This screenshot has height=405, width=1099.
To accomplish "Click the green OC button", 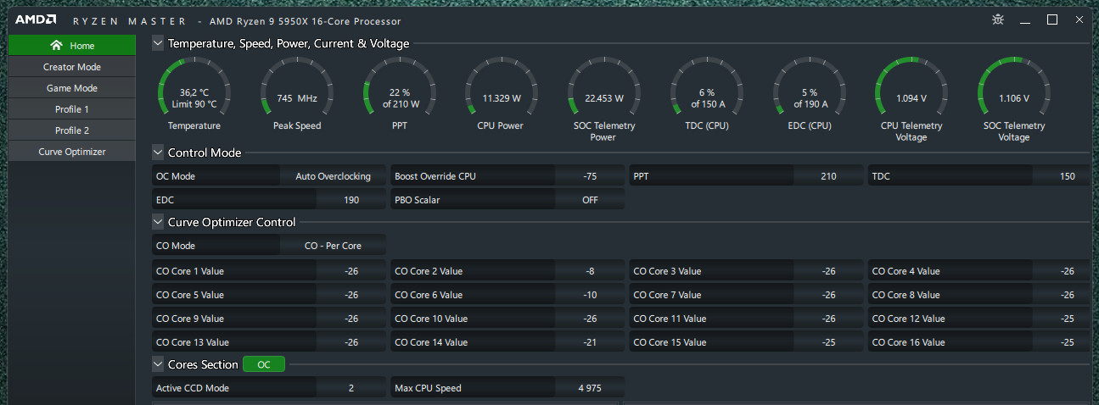I will pos(264,364).
